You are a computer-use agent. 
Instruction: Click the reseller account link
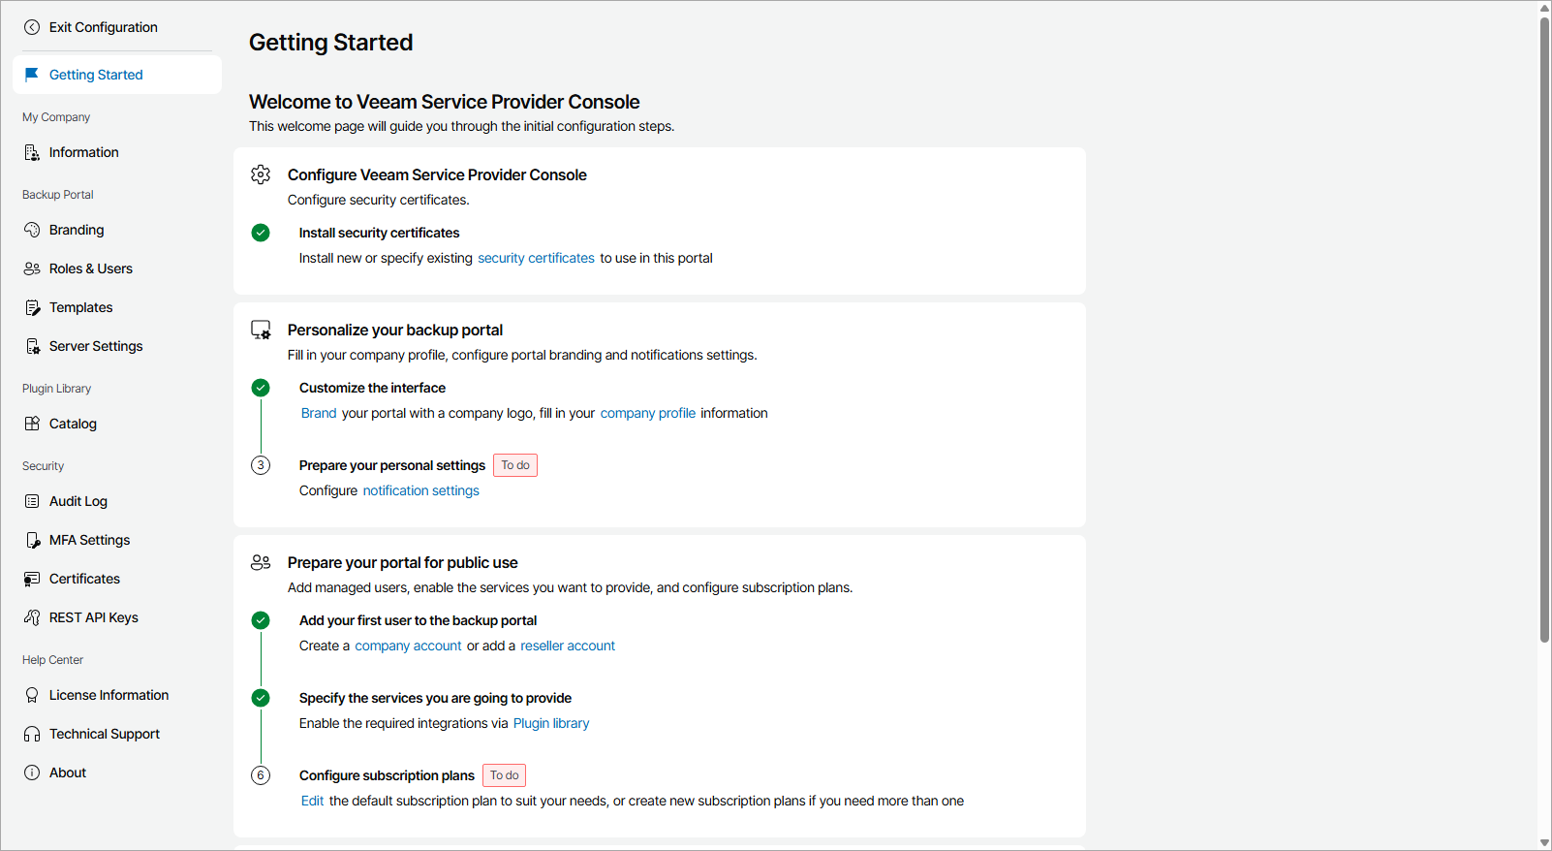point(568,646)
